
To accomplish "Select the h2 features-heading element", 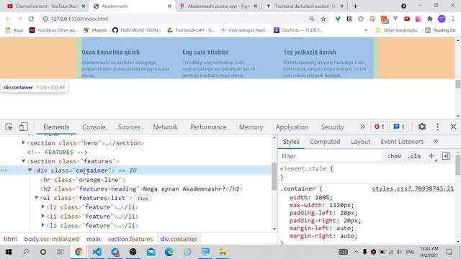I will pyautogui.click(x=141, y=188).
